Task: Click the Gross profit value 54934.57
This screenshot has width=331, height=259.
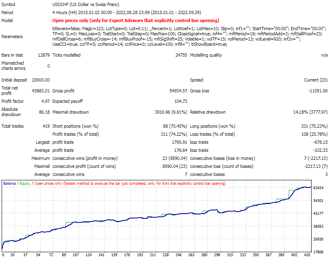Action: coord(178,91)
